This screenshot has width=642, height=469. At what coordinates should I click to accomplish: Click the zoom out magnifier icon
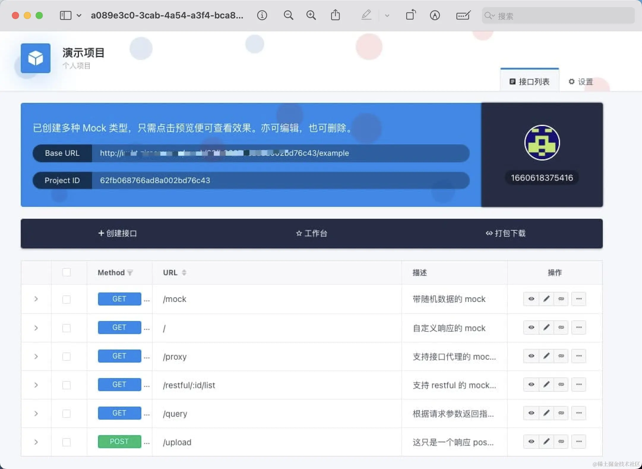[288, 15]
